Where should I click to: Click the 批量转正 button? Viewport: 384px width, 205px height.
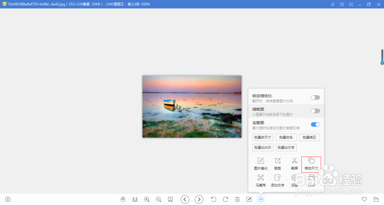[309, 137]
